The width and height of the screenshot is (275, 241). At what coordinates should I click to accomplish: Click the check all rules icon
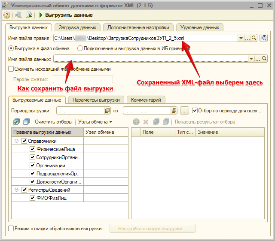click(x=16, y=122)
